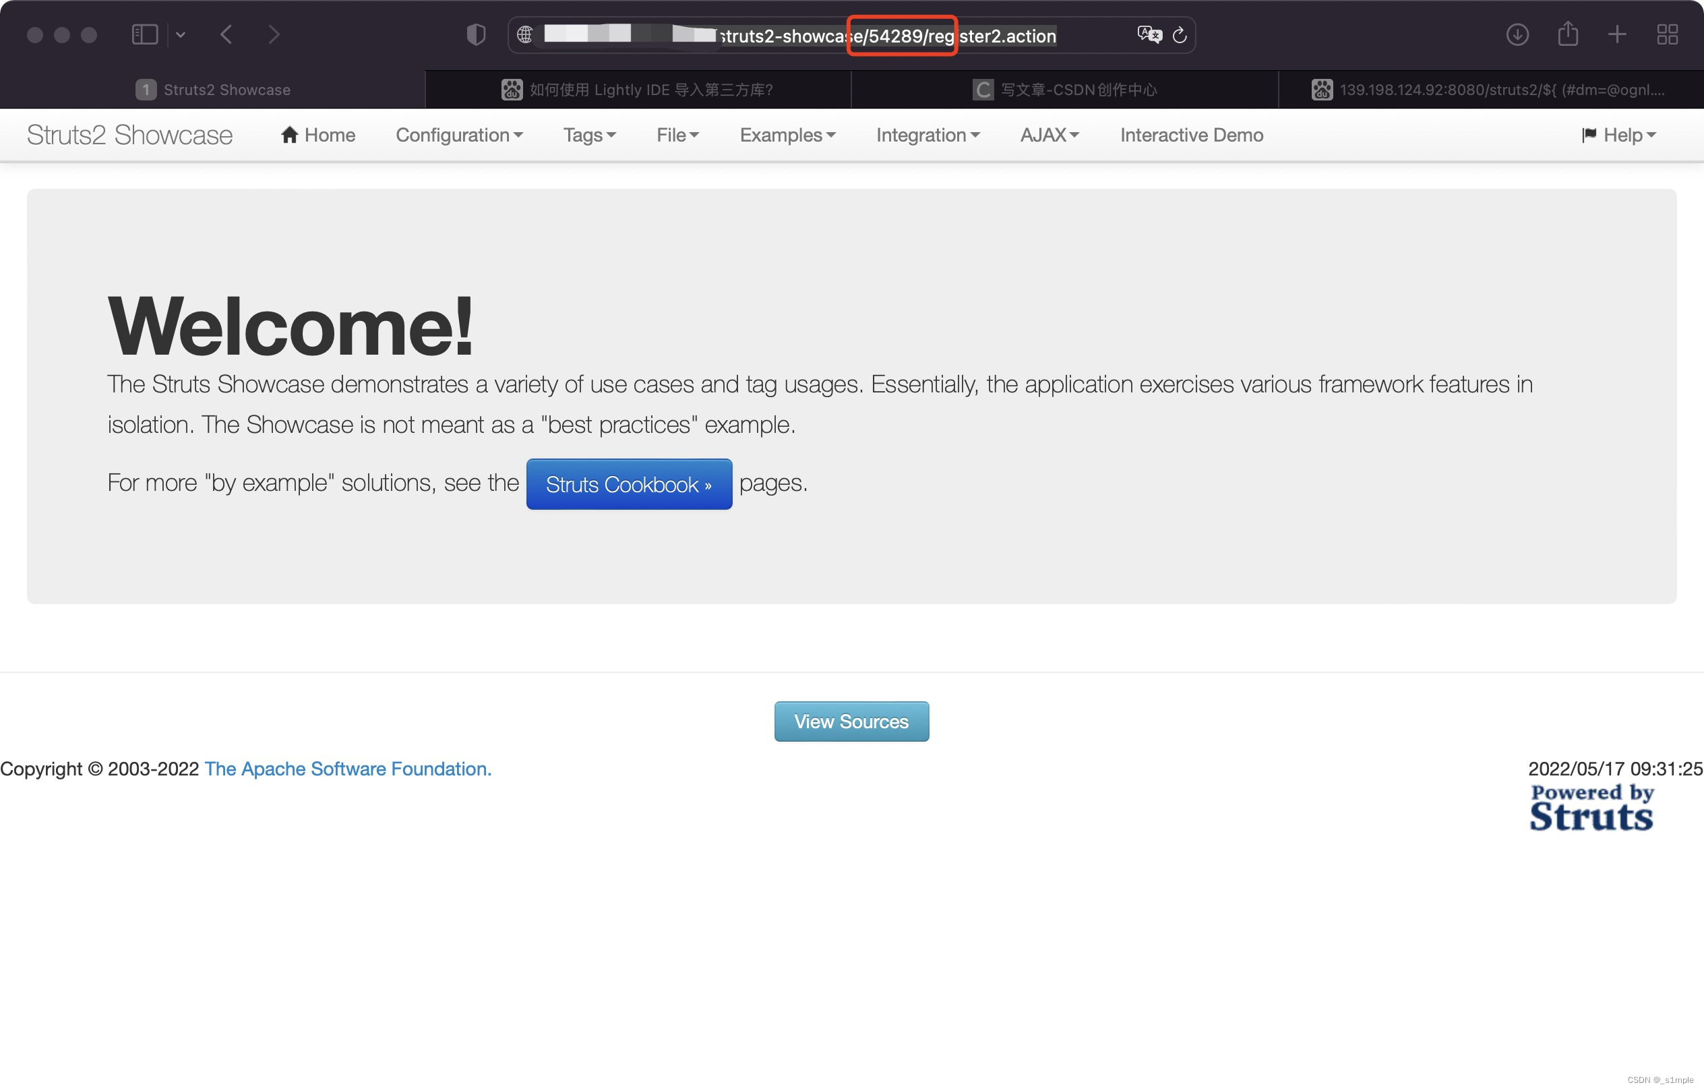Reload the current page

1179,34
